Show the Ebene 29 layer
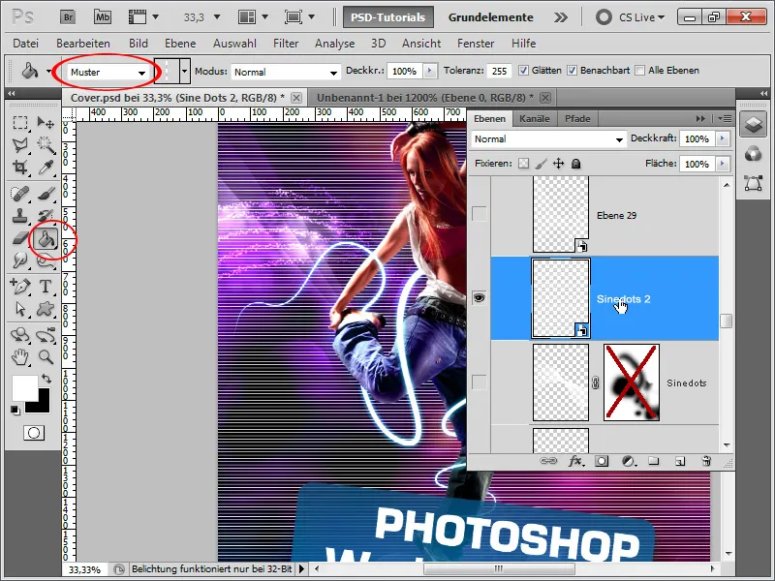The height and width of the screenshot is (581, 775). click(x=479, y=214)
